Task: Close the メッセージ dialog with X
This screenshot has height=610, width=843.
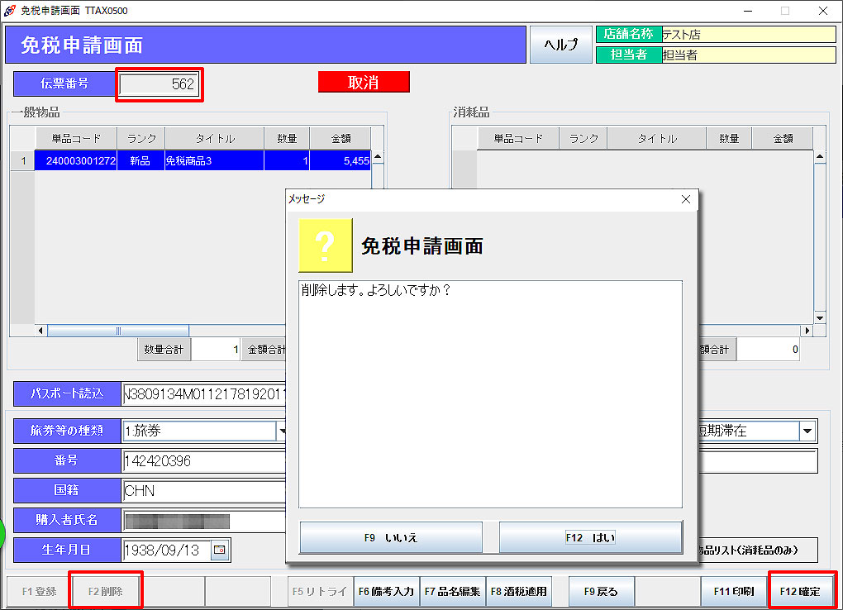Action: pos(685,199)
